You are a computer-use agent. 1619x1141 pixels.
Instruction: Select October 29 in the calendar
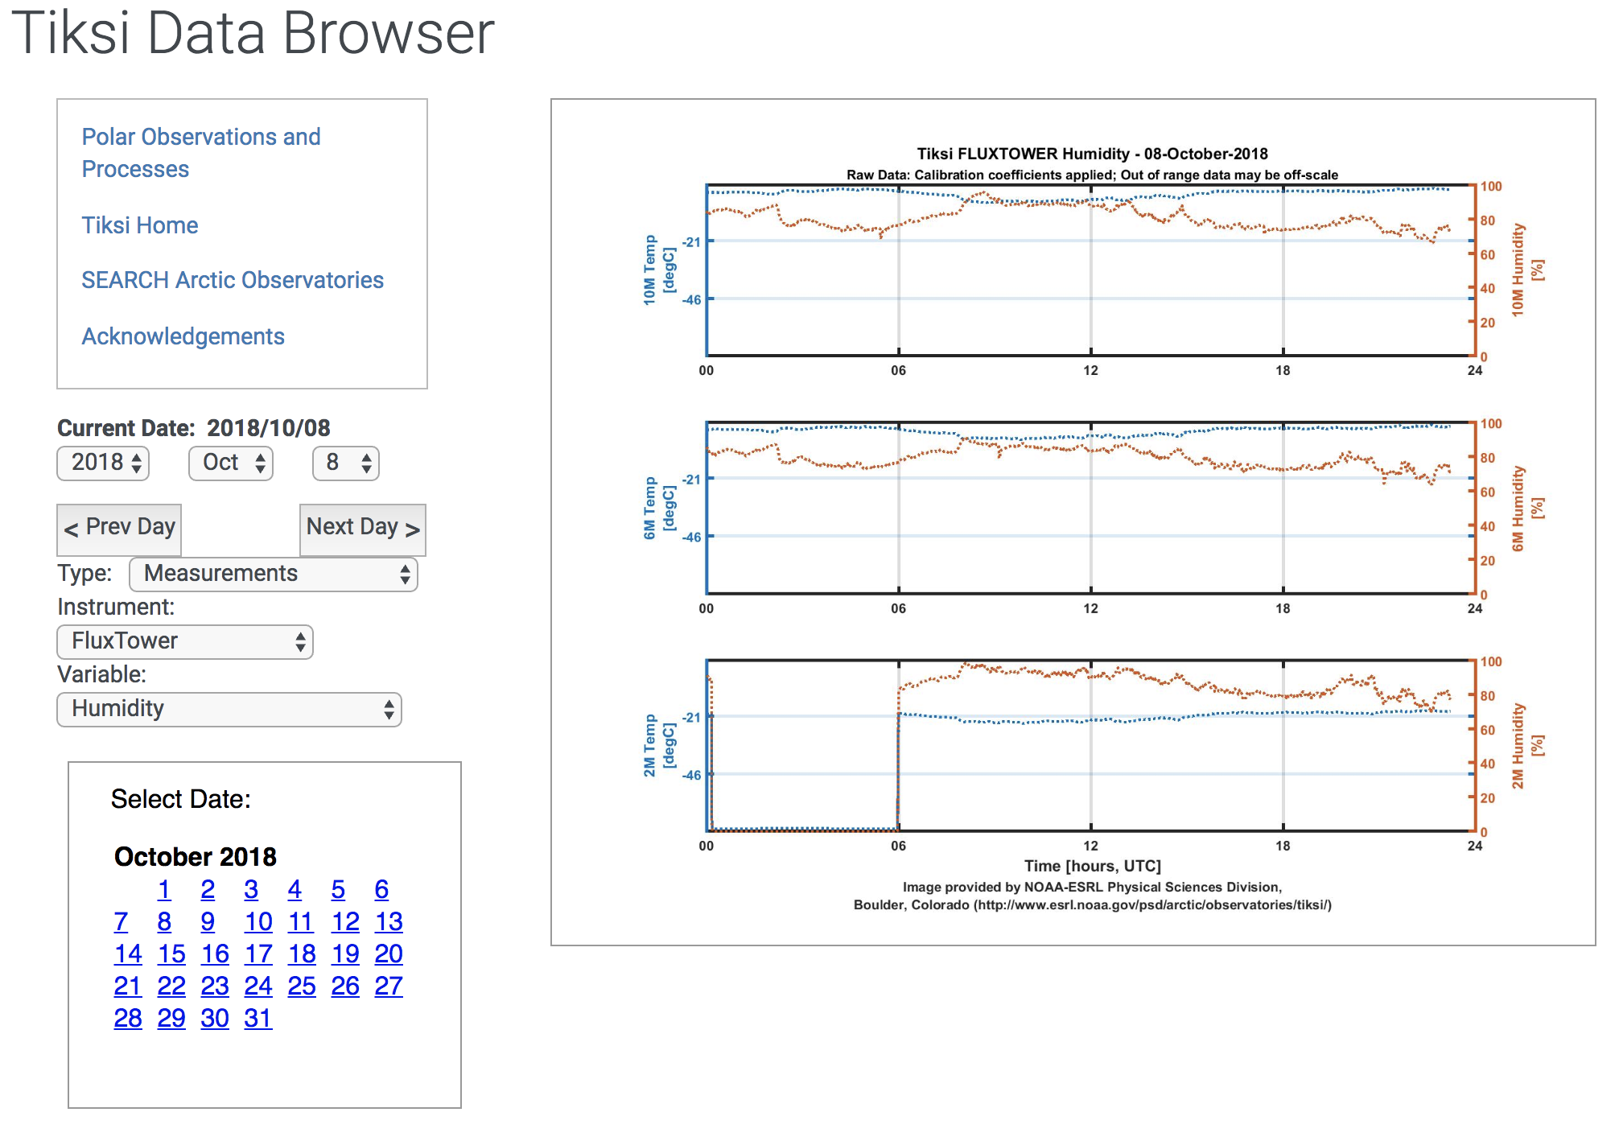(x=171, y=1019)
